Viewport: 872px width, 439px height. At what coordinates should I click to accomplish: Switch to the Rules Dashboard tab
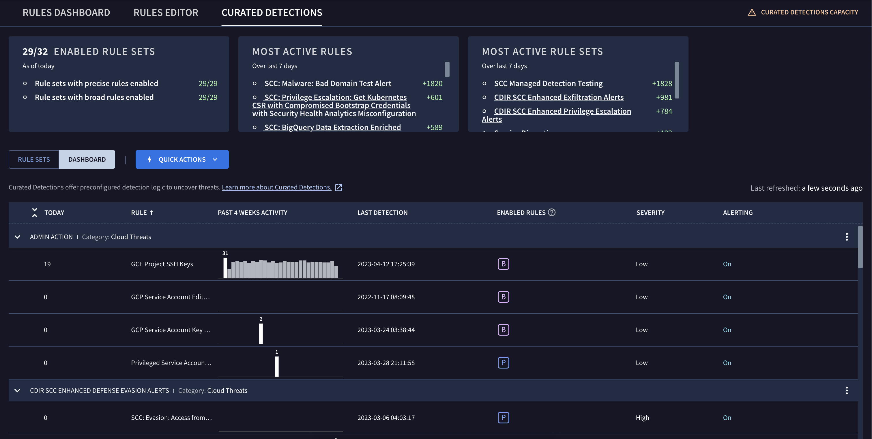[x=66, y=12]
